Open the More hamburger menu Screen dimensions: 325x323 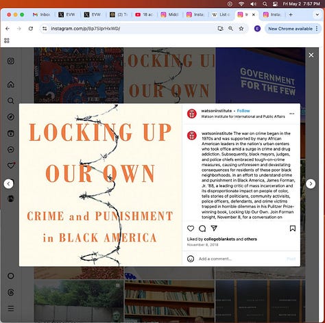(11, 309)
